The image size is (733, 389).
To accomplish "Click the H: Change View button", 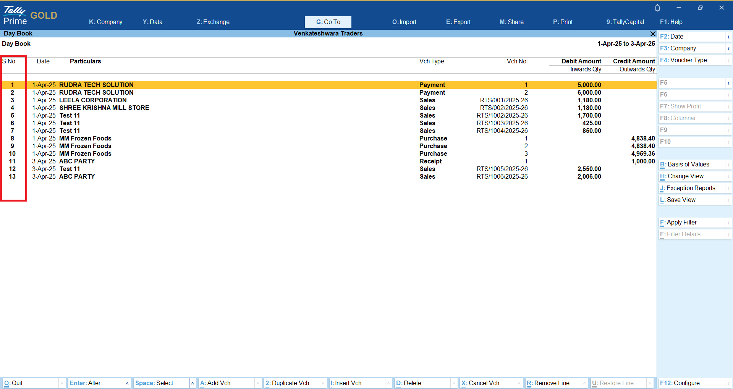I will tap(691, 176).
